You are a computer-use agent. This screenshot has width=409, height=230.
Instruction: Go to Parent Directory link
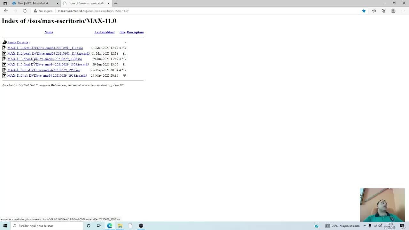[x=19, y=42]
